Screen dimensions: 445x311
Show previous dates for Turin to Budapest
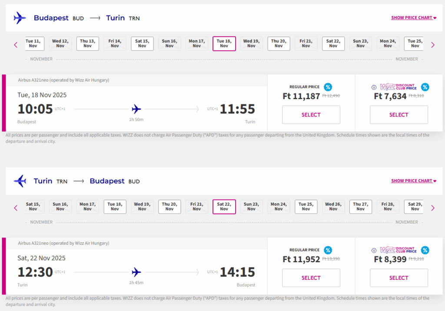(16, 208)
